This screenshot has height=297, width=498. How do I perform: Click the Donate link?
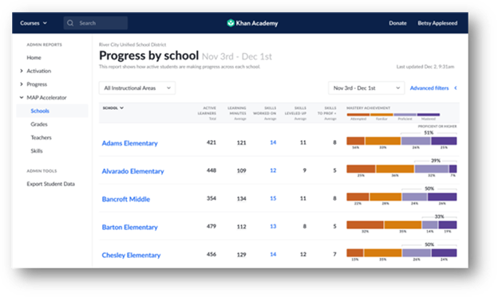point(397,23)
